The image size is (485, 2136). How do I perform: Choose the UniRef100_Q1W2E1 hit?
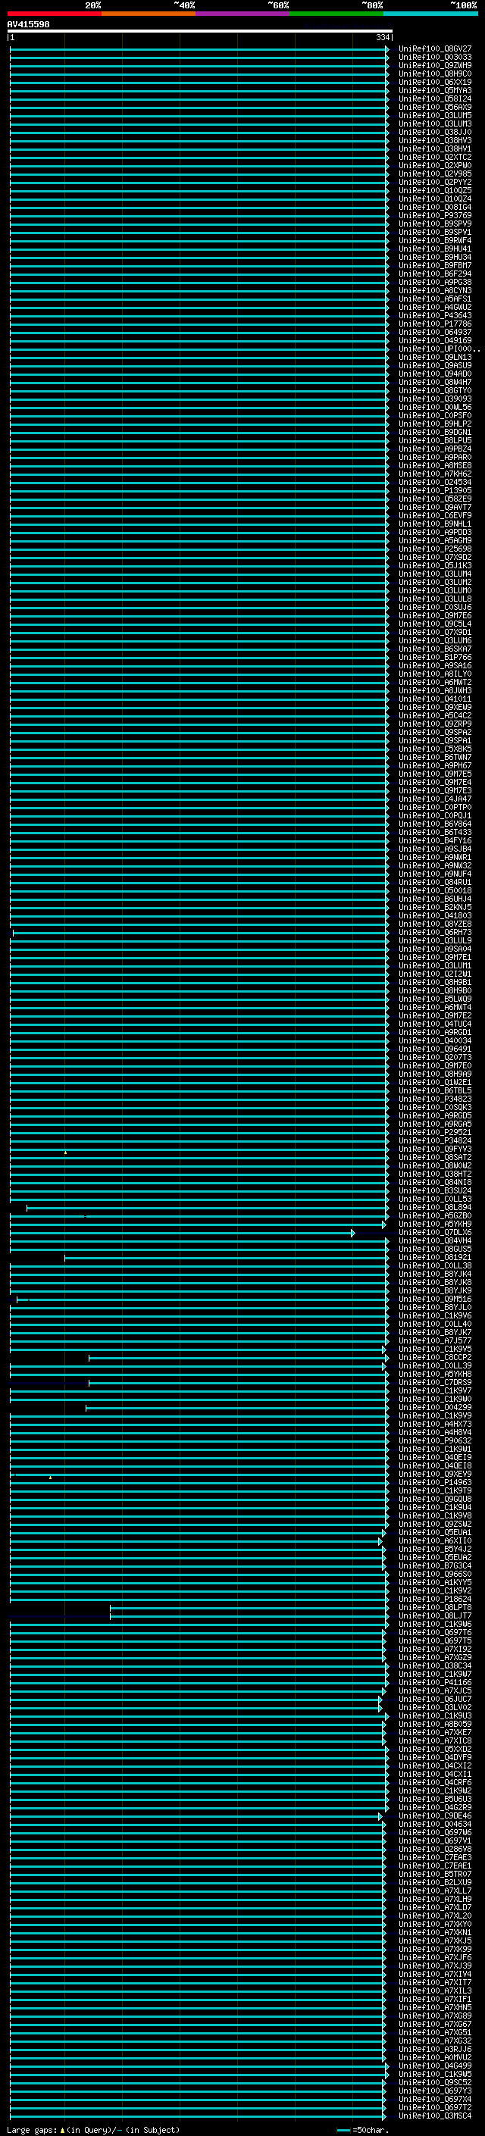pos(435,1082)
